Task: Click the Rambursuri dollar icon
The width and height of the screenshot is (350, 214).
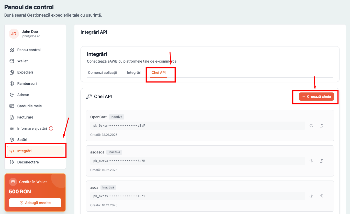Action: pyautogui.click(x=12, y=84)
